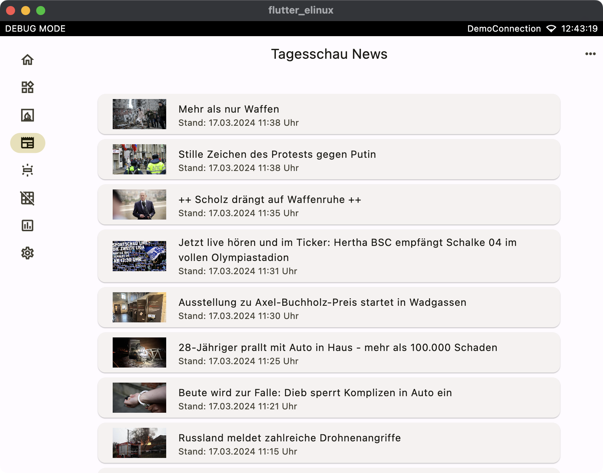Image resolution: width=603 pixels, height=473 pixels.
Task: Click Axel-Buchholz-Preis exhibition thumbnail
Action: point(139,307)
